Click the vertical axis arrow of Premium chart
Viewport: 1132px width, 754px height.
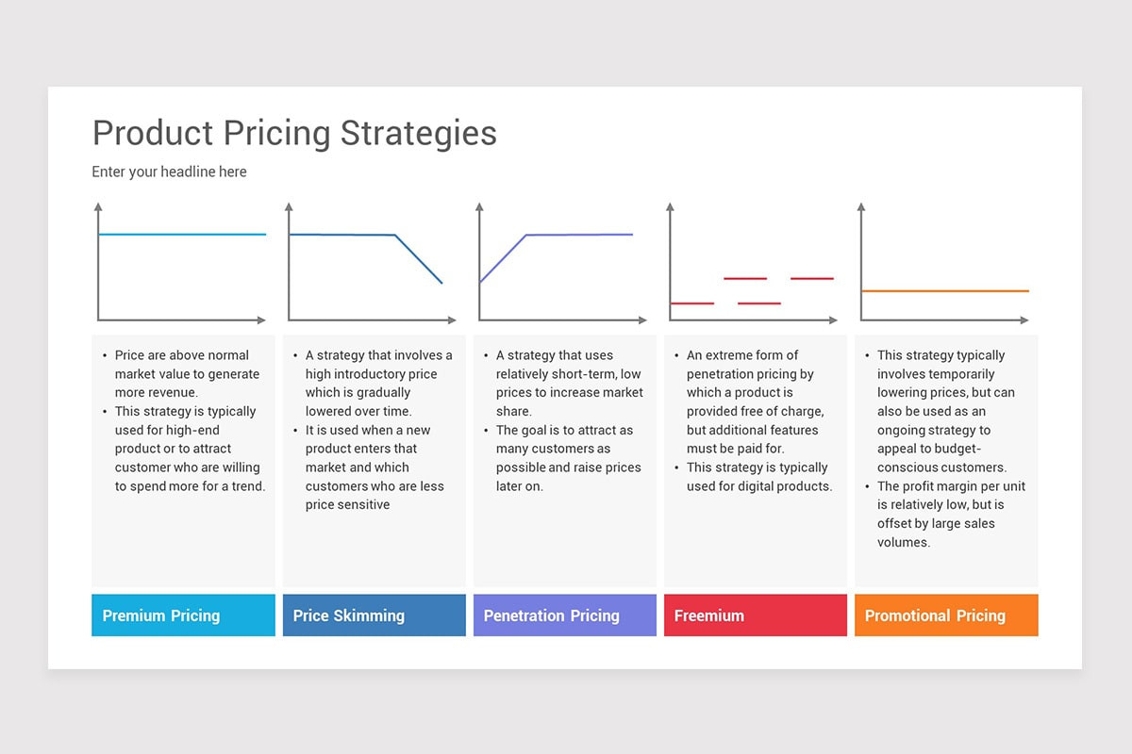[x=98, y=207]
